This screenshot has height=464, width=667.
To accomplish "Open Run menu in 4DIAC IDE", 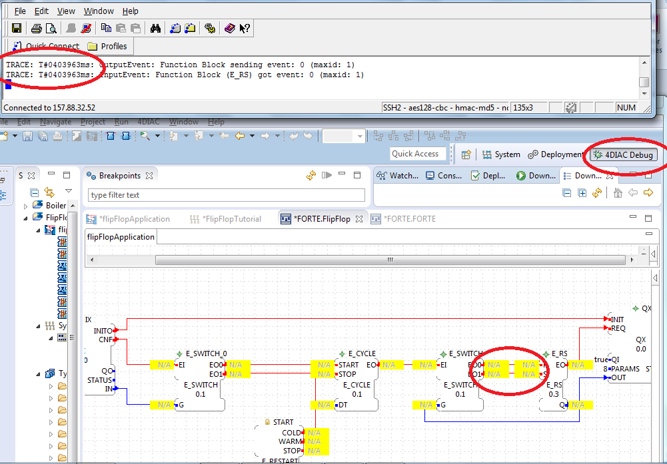I will pyautogui.click(x=121, y=122).
